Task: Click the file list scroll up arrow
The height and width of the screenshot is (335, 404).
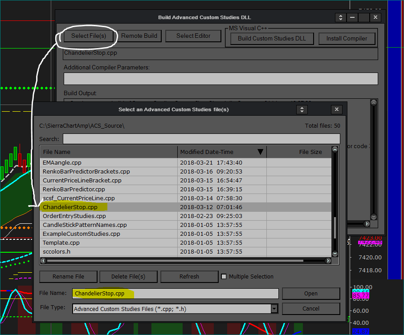Action: 335,149
